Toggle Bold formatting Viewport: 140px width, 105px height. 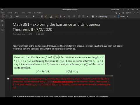pos(34,17)
